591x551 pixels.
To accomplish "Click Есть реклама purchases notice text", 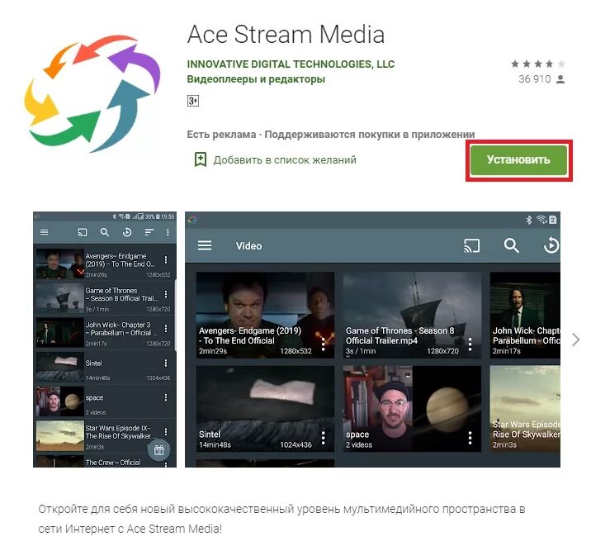I will (x=330, y=135).
